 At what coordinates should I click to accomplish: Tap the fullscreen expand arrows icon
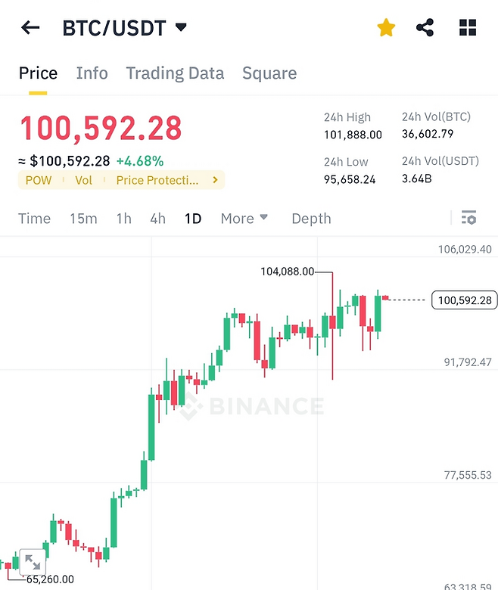[33, 562]
